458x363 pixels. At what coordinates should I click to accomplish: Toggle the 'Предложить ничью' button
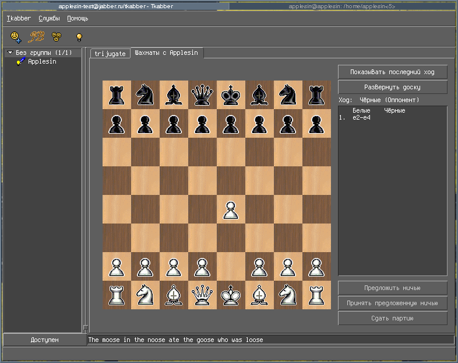pos(392,288)
